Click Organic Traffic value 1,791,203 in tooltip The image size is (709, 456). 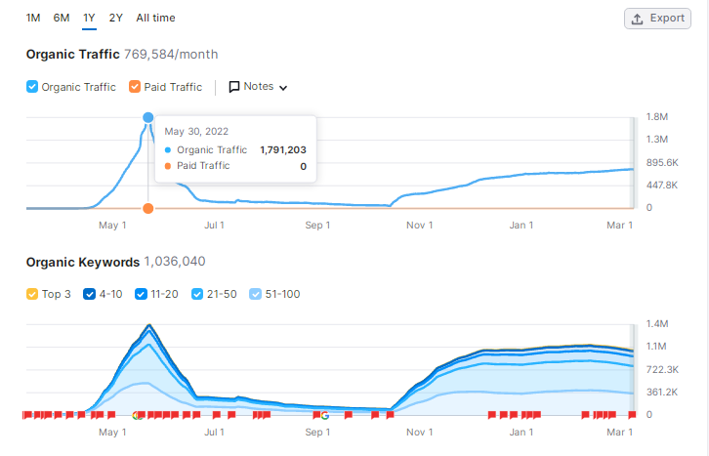tap(283, 150)
